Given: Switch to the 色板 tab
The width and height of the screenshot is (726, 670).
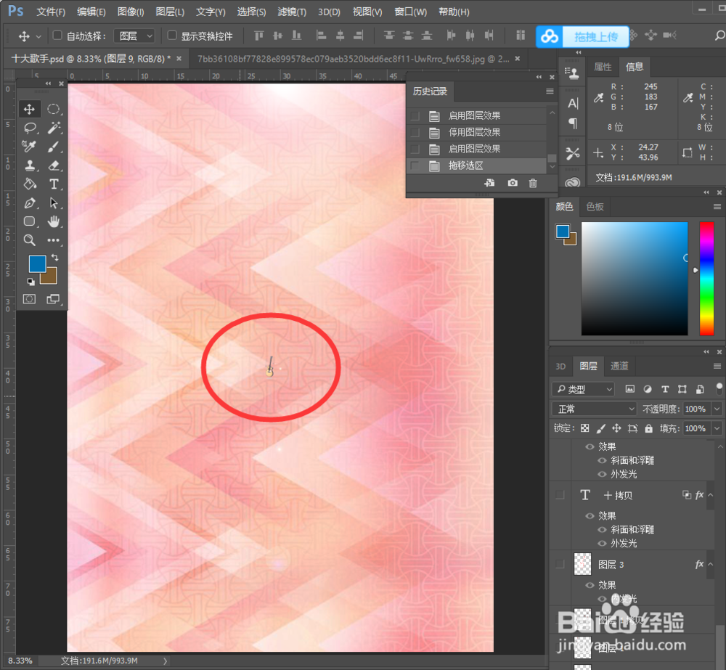Looking at the screenshot, I should tap(595, 206).
